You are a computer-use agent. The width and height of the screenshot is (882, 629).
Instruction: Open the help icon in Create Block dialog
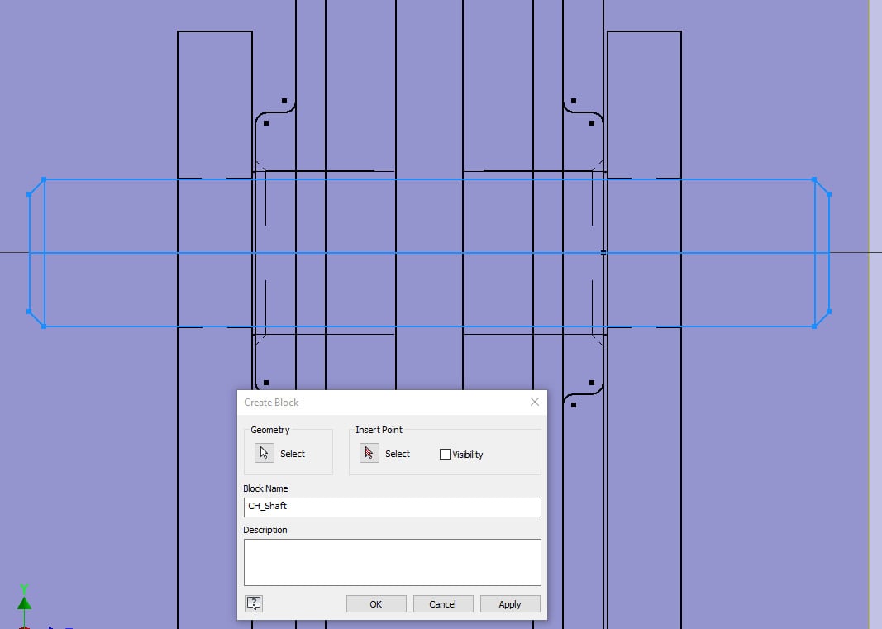pos(254,603)
